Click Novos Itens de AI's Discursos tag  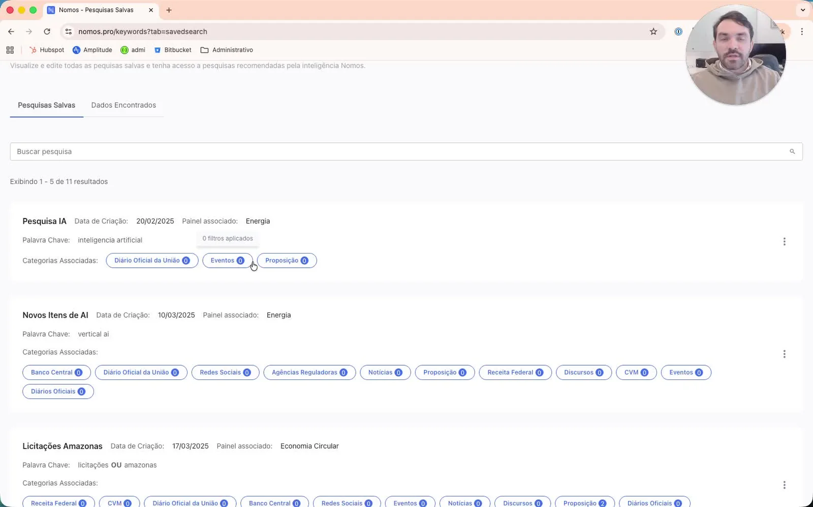point(584,372)
